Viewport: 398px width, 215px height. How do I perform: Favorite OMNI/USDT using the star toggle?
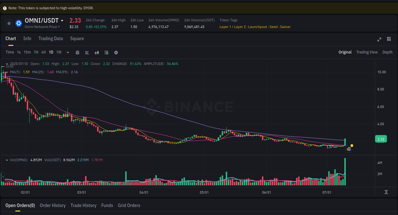click(x=9, y=23)
